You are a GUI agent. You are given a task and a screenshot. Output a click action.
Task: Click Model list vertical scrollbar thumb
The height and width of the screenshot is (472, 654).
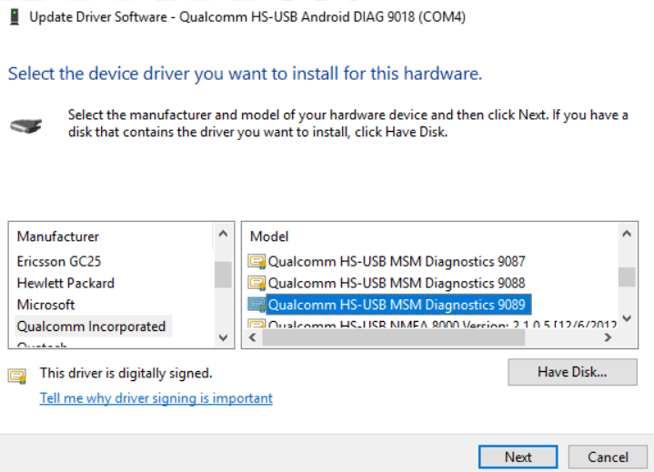(x=627, y=277)
